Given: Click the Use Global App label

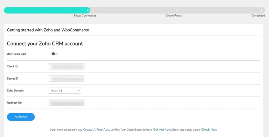Looking at the screenshot, I should (x=17, y=54).
